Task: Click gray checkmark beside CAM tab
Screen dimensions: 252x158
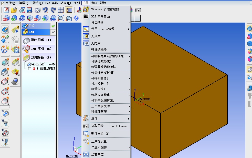Action: pos(53,32)
